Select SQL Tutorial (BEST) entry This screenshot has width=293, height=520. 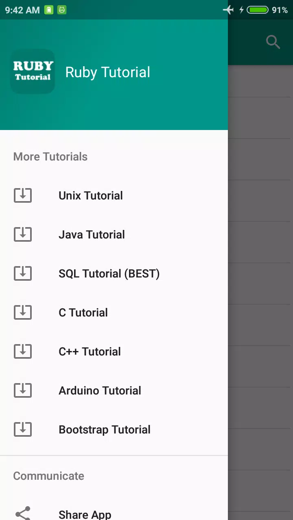pos(114,273)
